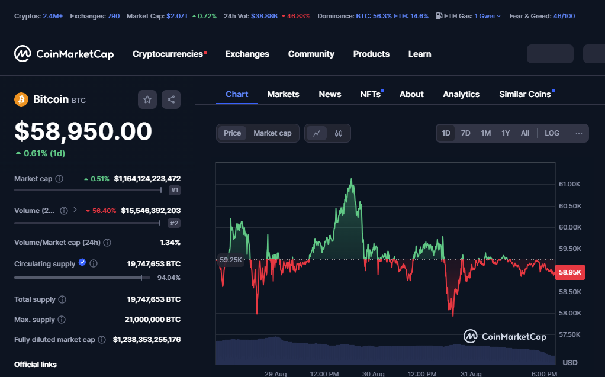Click the #2 volume rank badge
This screenshot has width=605, height=377.
click(175, 223)
